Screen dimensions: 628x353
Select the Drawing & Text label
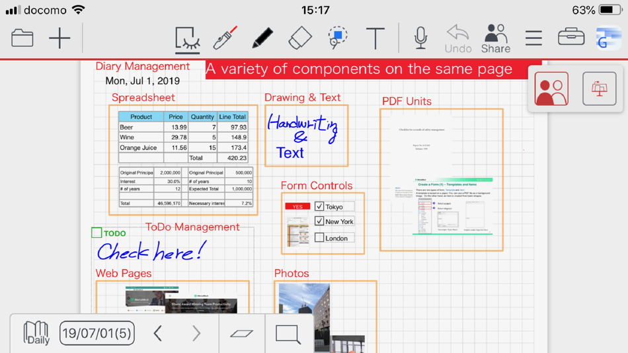pos(302,97)
